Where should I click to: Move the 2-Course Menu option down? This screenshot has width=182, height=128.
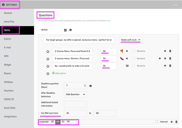pos(165,51)
